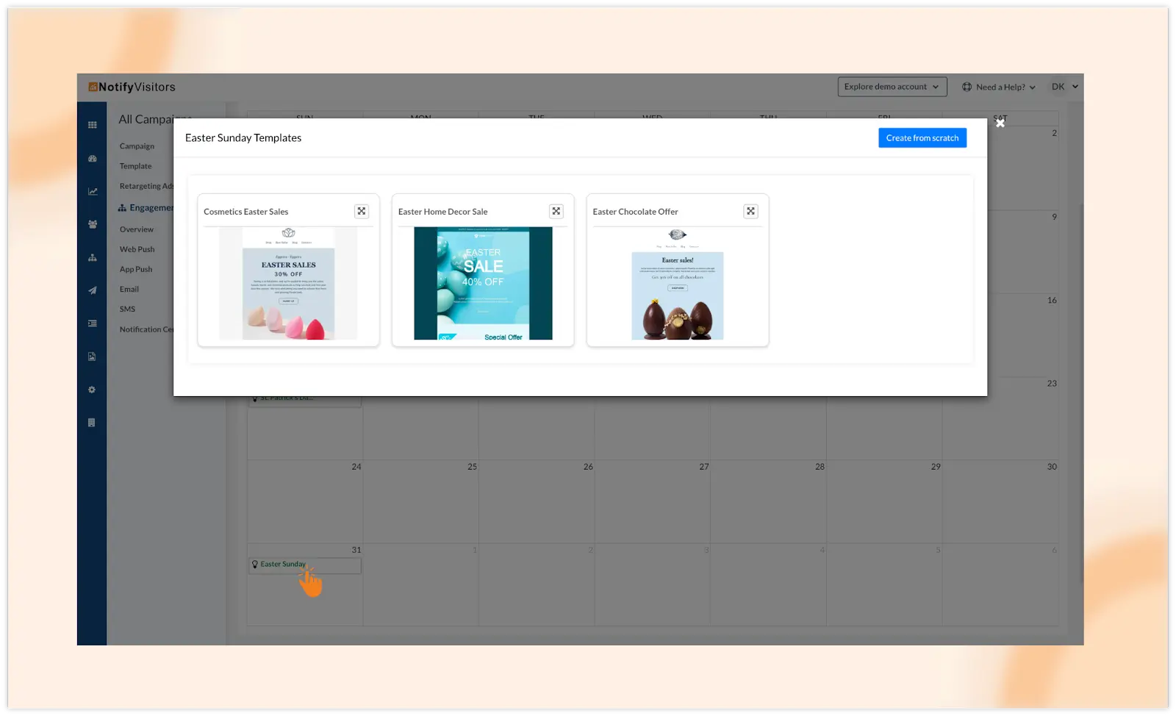The height and width of the screenshot is (716, 1176).
Task: Open the Explore demo account dropdown
Action: point(892,87)
